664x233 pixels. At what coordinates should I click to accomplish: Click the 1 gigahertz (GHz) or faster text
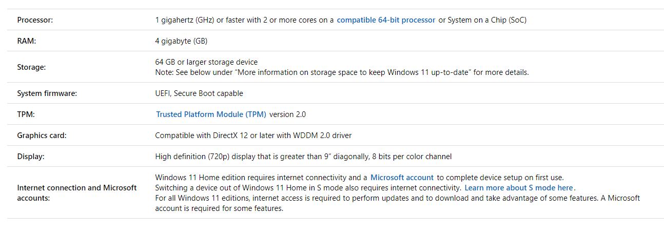[244, 20]
